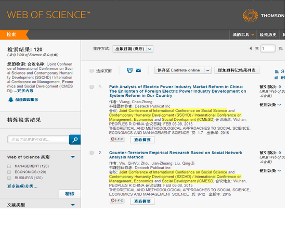287x237 pixels.
Task: Tick the MANAGEMENT (120) category checkbox
Action: click(9, 166)
